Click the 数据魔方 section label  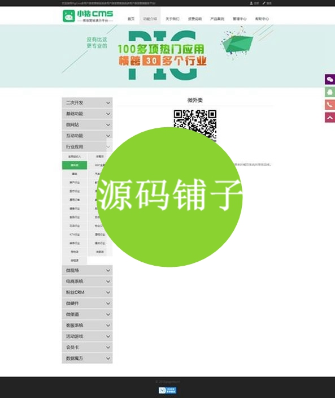pyautogui.click(x=75, y=358)
